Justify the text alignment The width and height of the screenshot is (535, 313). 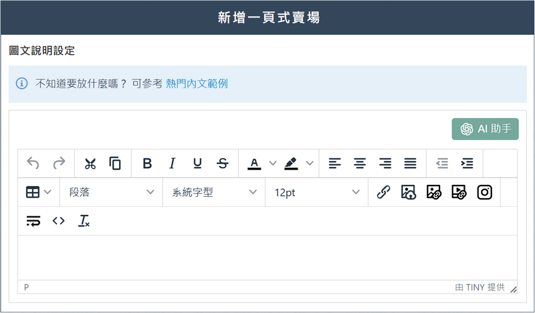point(411,164)
